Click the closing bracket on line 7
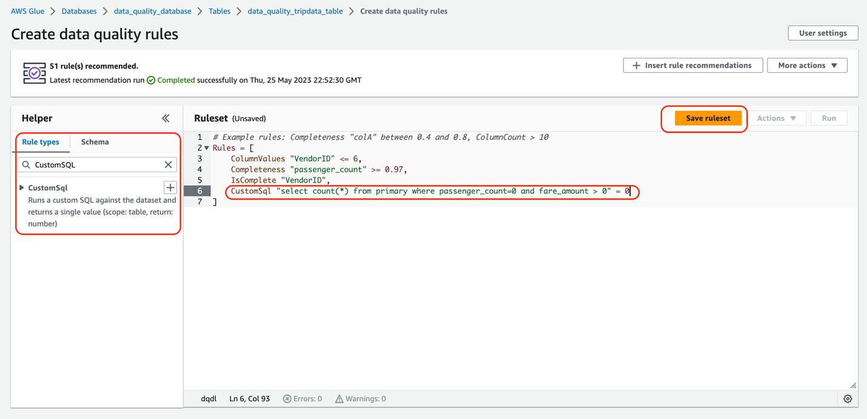This screenshot has width=867, height=419. tap(215, 202)
